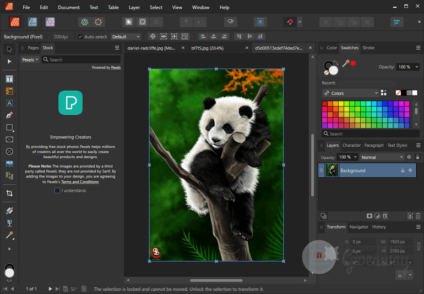Add a mask layer in Layers panel
This screenshot has height=294, width=424.
(x=369, y=216)
